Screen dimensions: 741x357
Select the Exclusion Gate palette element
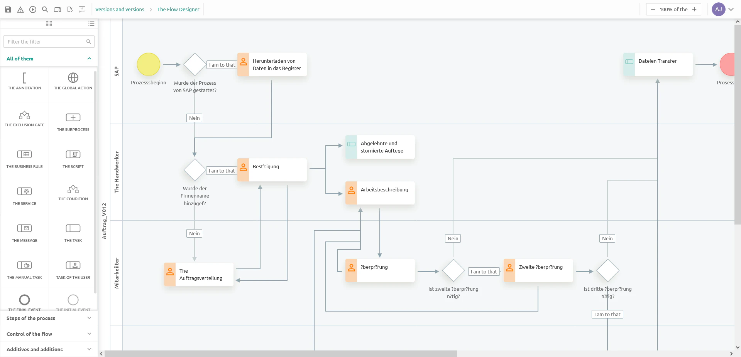[24, 119]
